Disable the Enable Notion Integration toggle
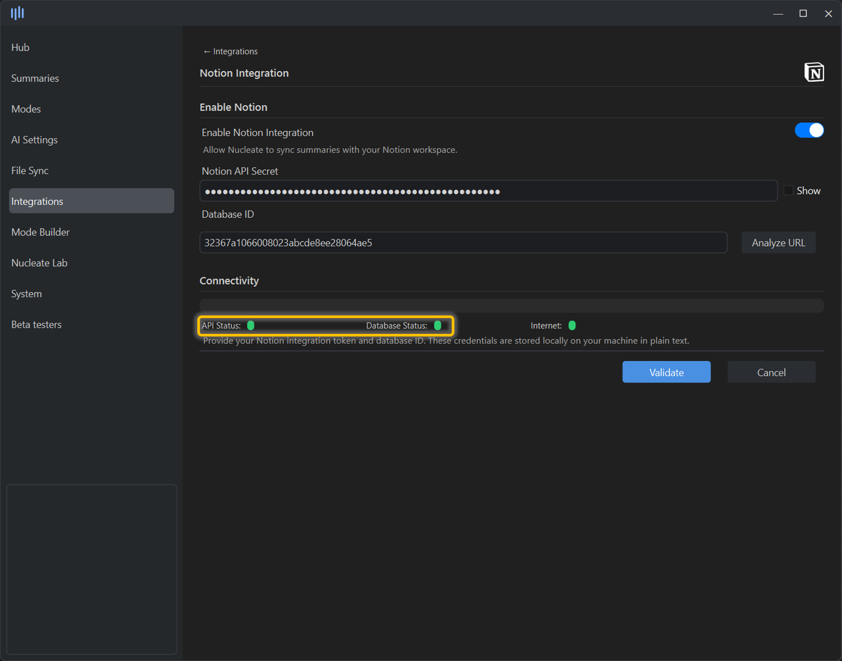Screen dimensions: 842x661 [x=809, y=130]
